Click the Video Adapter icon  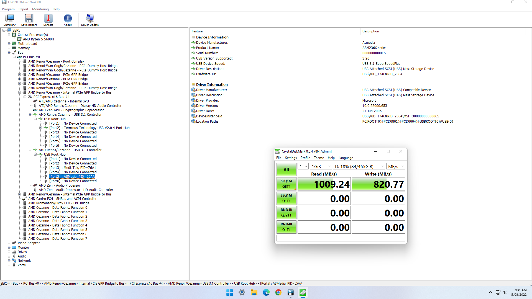tap(14, 243)
